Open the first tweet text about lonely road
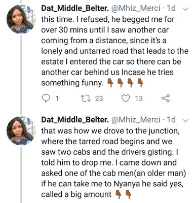Viewport: 195px width, 203px height. [115, 51]
